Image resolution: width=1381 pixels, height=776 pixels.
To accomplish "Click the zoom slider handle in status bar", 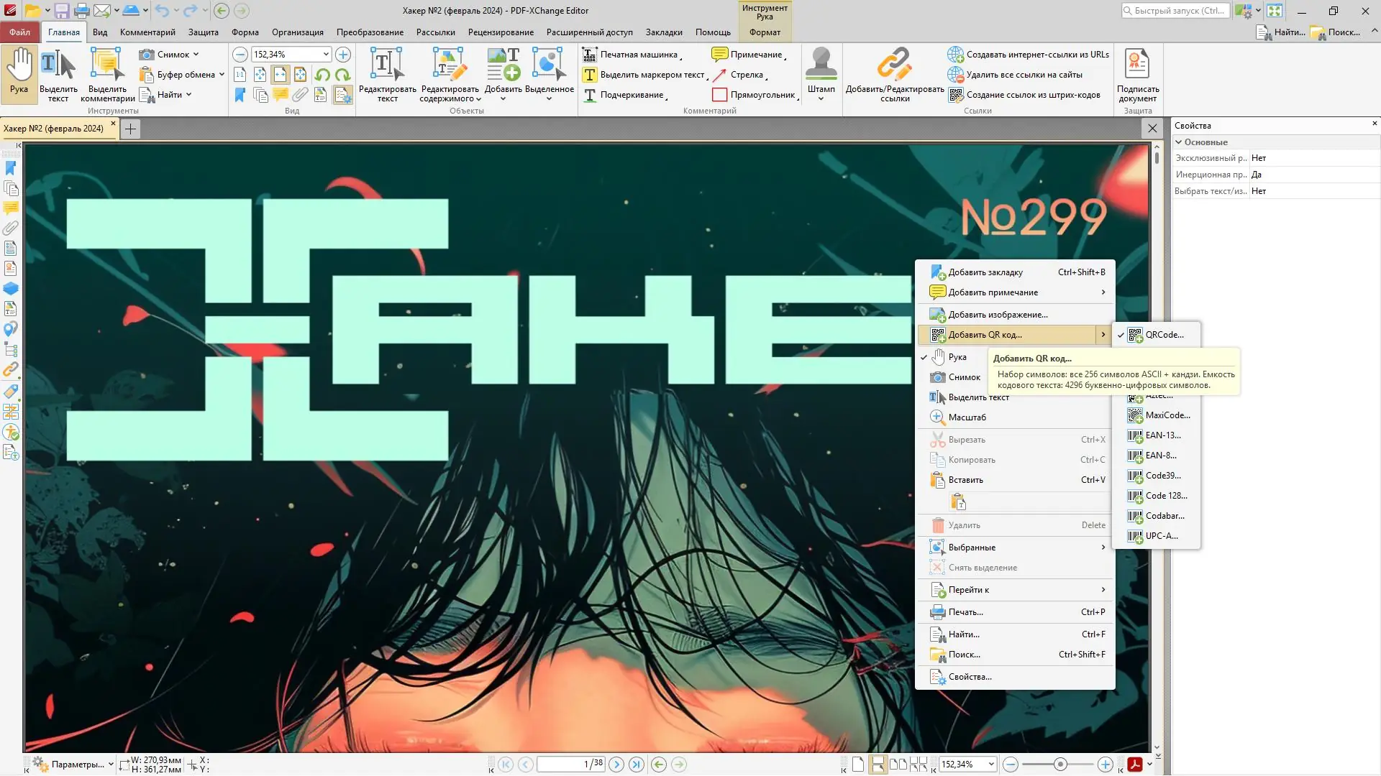I will [x=1059, y=765].
